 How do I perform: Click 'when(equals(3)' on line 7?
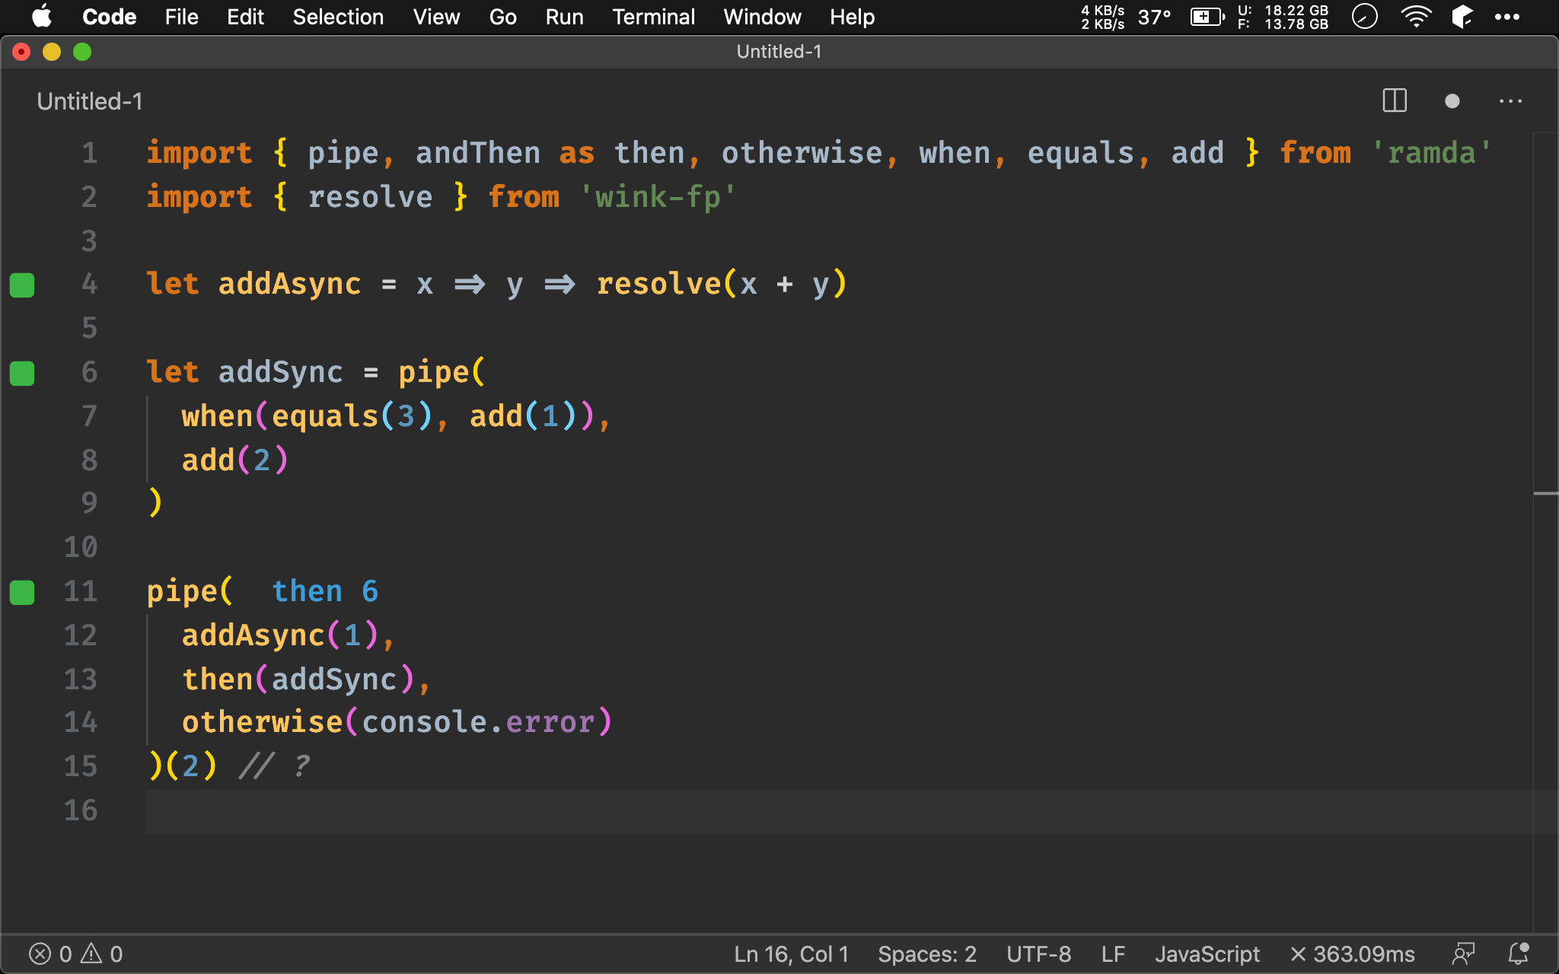307,416
